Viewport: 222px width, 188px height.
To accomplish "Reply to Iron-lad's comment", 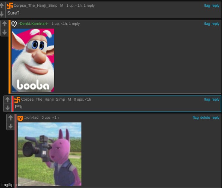I will pyautogui.click(x=216, y=118).
